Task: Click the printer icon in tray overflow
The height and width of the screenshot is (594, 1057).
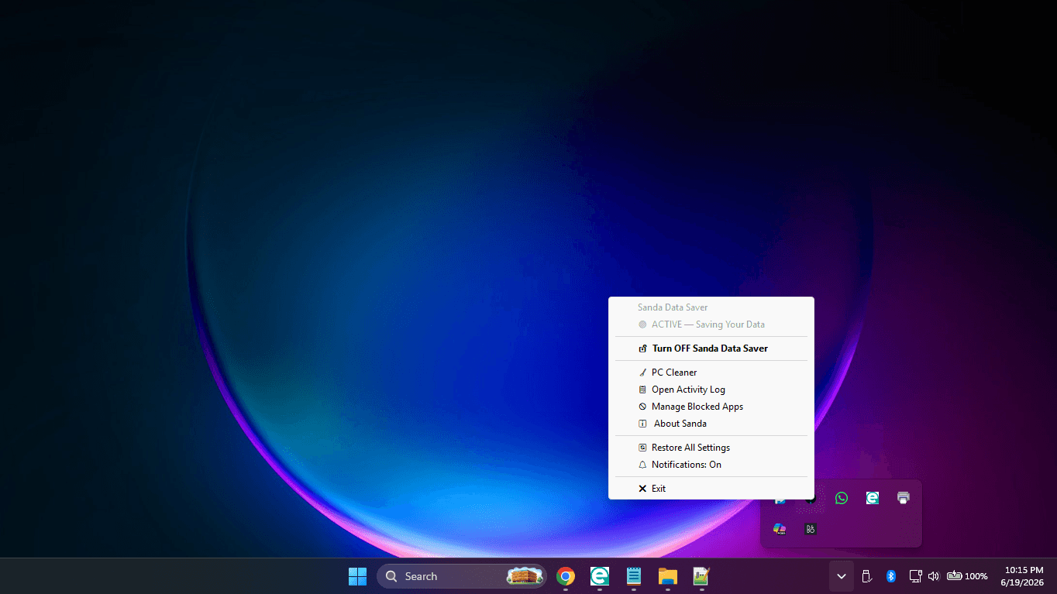Action: pos(904,498)
